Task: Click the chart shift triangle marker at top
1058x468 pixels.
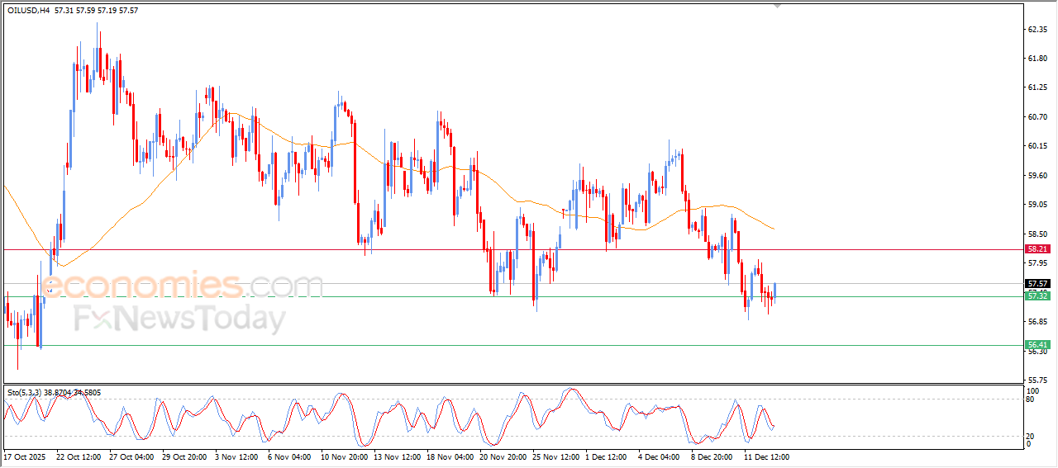Action: pos(777,6)
